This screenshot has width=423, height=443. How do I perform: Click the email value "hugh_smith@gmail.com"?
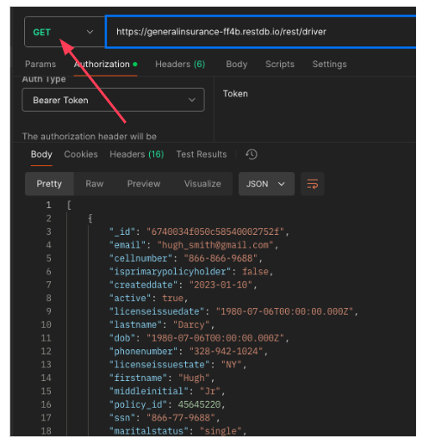215,245
